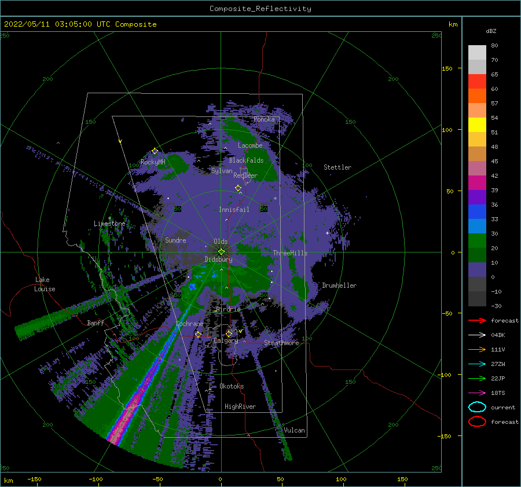The width and height of the screenshot is (521, 487).
Task: Click the yellow diamond marker above Calgary
Action: coord(229,334)
